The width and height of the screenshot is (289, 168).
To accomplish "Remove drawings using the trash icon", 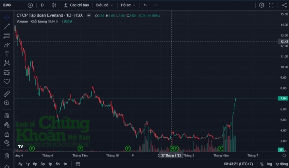I will [x=7, y=156].
